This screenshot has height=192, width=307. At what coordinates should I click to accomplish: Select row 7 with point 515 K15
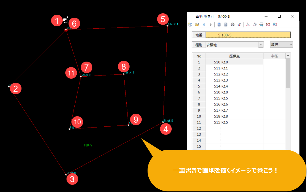click(234, 98)
